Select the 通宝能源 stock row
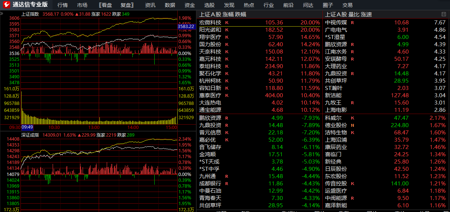Image resolution: width=450 pixels, height=212 pixels. tap(260, 110)
